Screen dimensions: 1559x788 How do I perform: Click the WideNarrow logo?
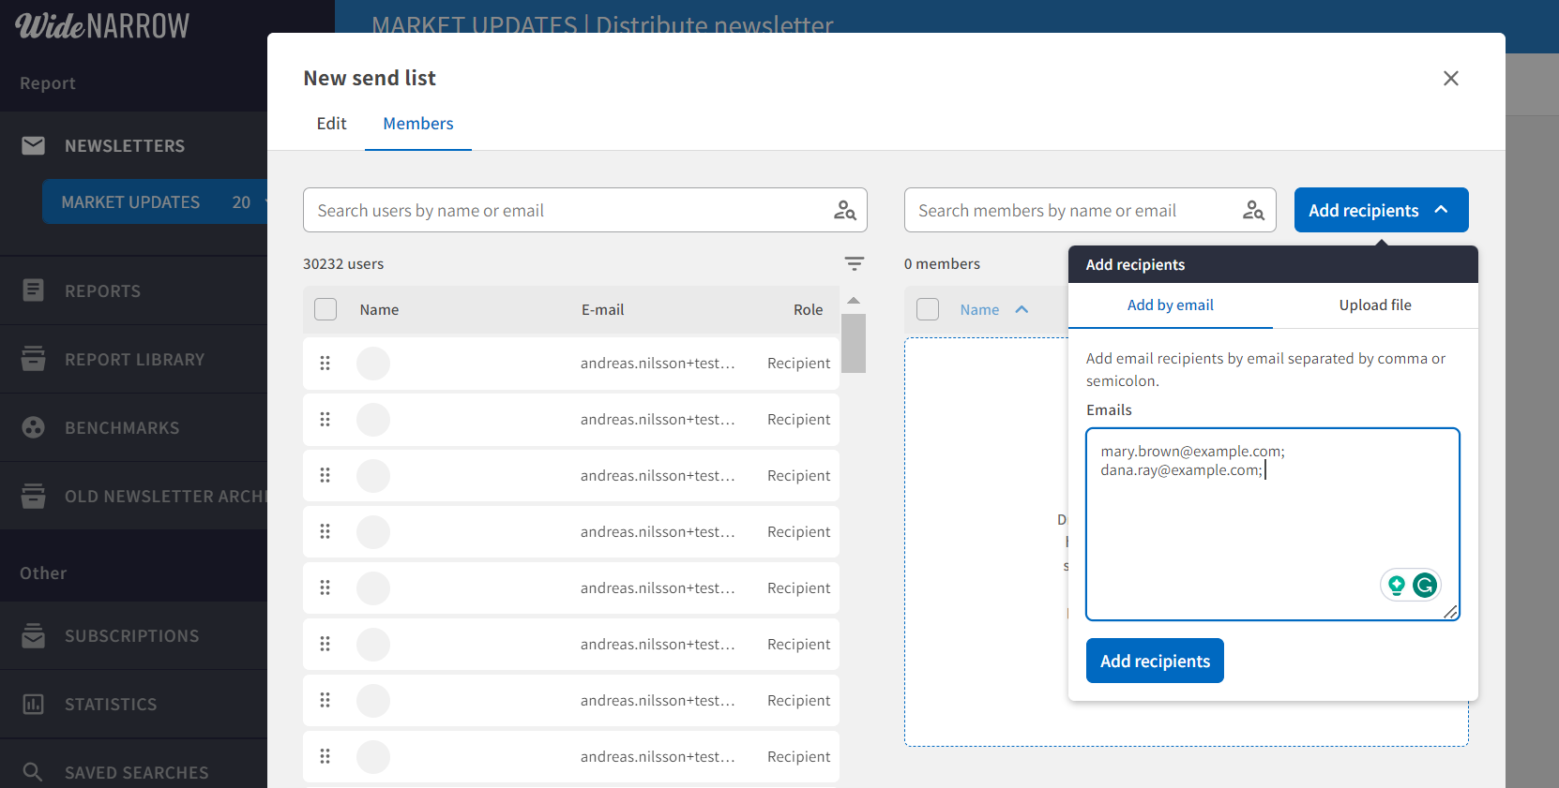point(102,25)
